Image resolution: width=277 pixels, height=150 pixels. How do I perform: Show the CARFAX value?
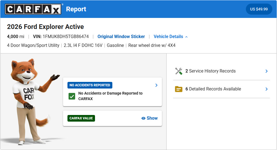(x=150, y=118)
